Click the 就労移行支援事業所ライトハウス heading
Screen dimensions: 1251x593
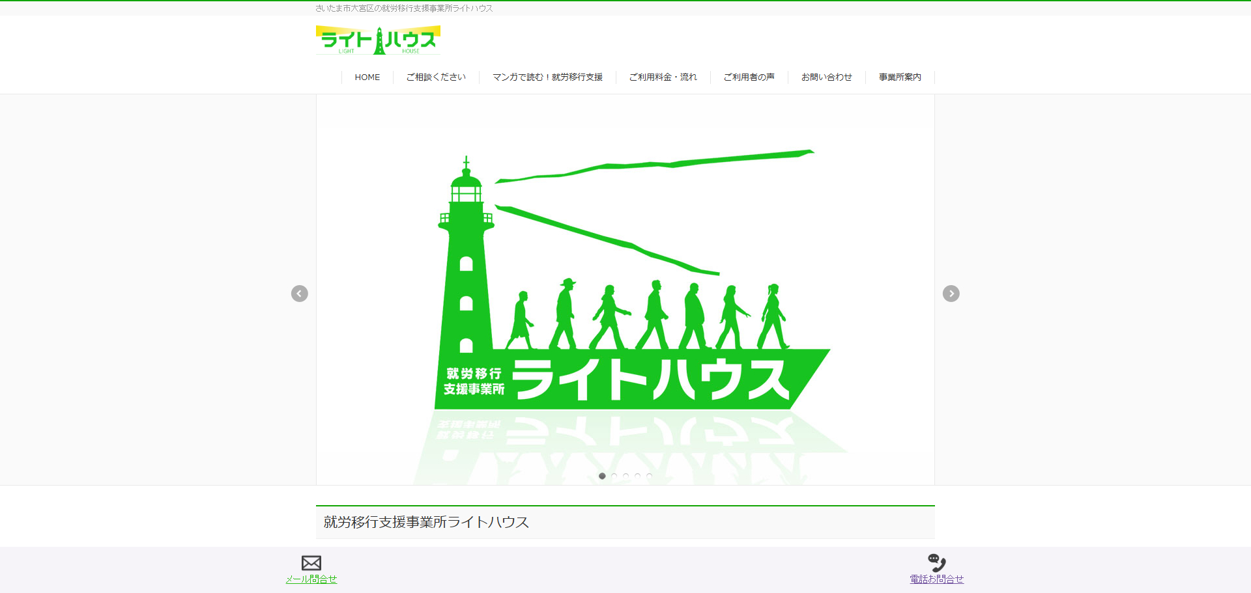pyautogui.click(x=425, y=522)
